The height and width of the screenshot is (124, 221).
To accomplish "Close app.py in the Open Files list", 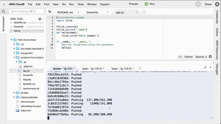I will click(x=11, y=31).
